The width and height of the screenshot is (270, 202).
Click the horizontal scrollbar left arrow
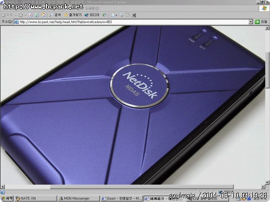tap(3, 187)
